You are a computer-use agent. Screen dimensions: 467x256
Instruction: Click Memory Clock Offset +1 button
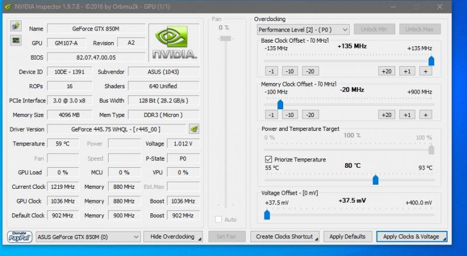coord(407,115)
